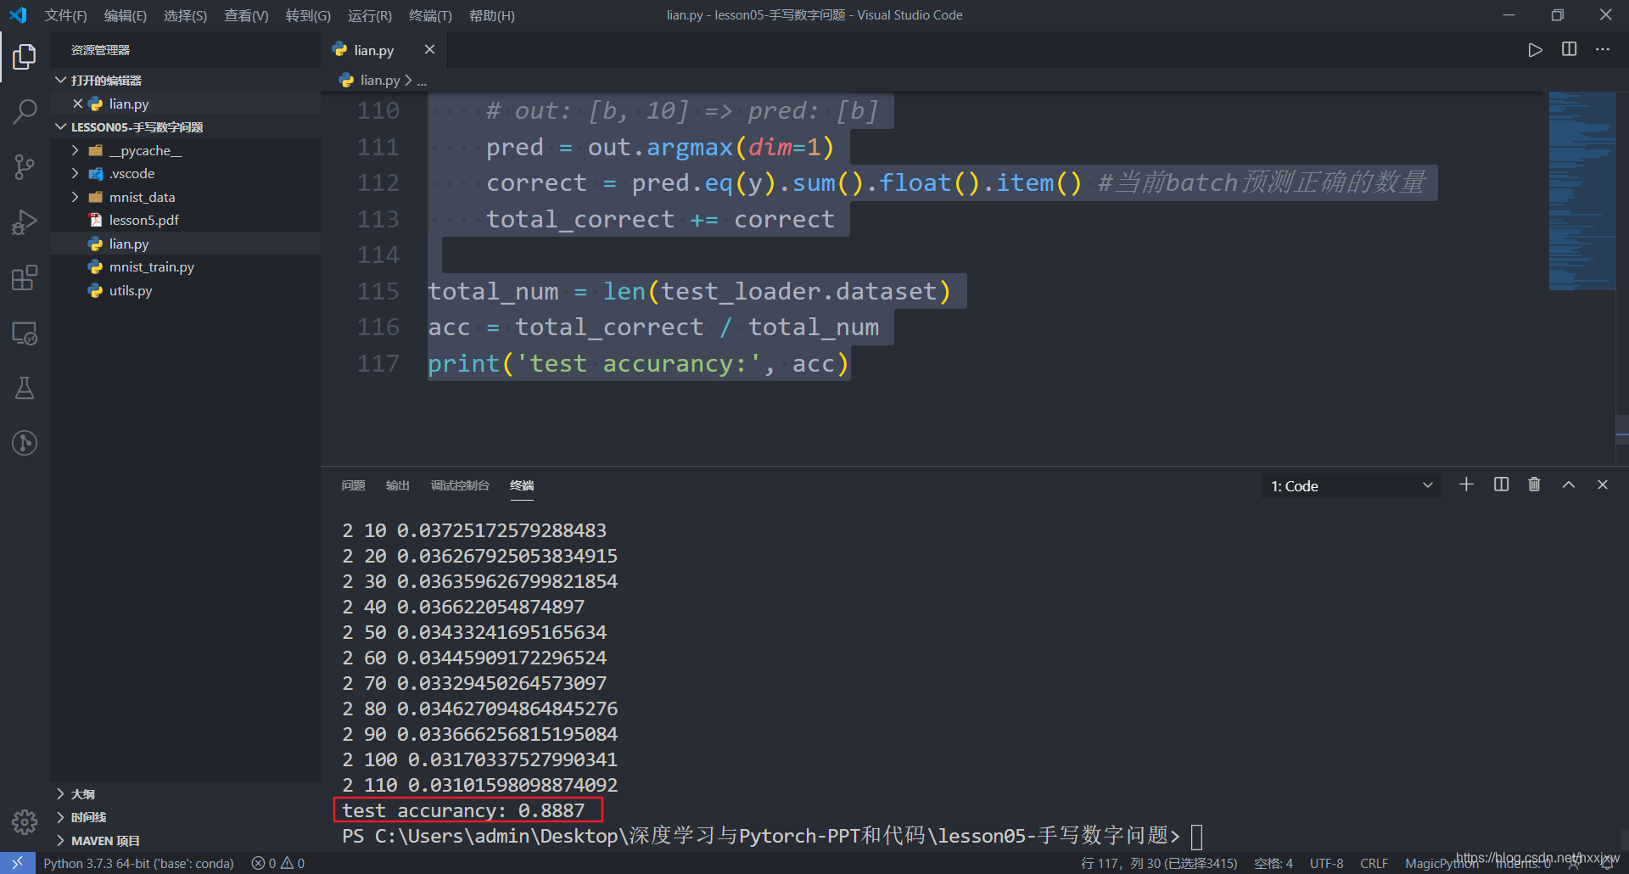
Task: Switch to the 终端 terminal tab
Action: (522, 485)
